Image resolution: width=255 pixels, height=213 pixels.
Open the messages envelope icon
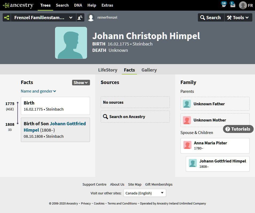233,5
